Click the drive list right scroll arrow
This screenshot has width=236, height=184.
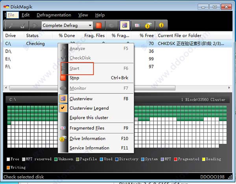tap(229, 87)
